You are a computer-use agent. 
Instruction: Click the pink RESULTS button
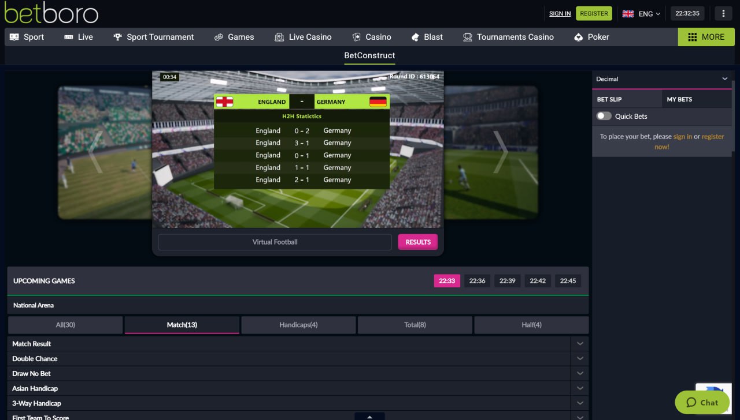pos(418,242)
